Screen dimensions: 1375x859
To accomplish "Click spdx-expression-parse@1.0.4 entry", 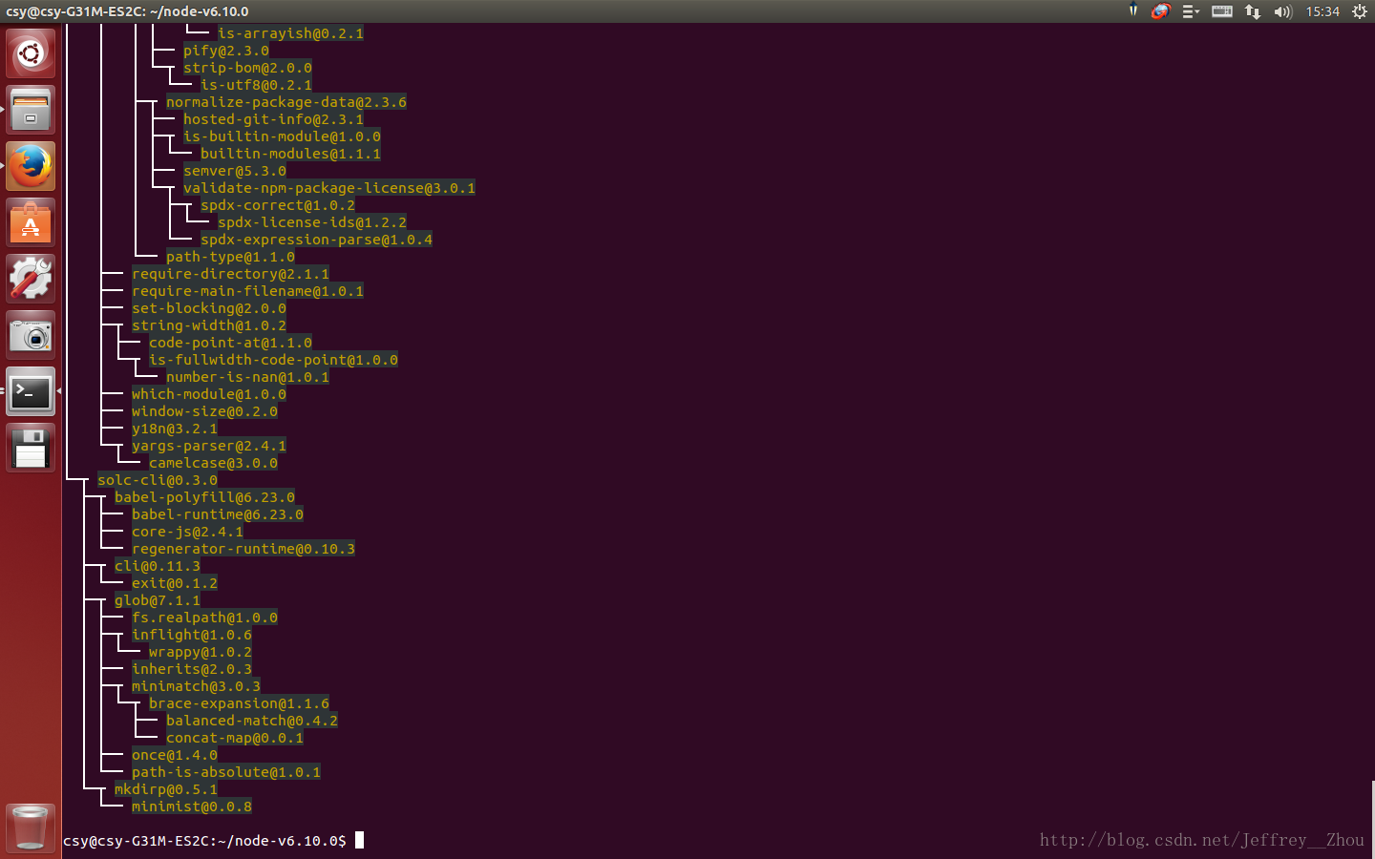I will point(316,240).
